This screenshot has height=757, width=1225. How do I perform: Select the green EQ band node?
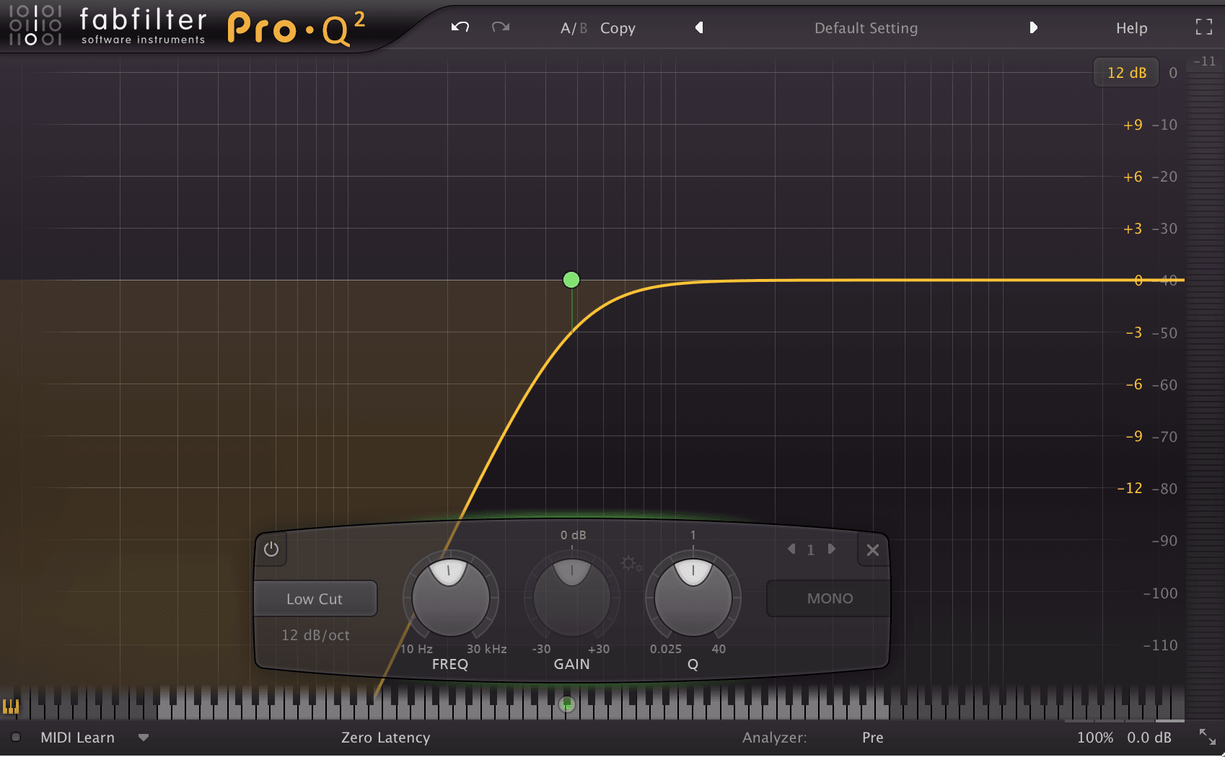[x=571, y=280]
